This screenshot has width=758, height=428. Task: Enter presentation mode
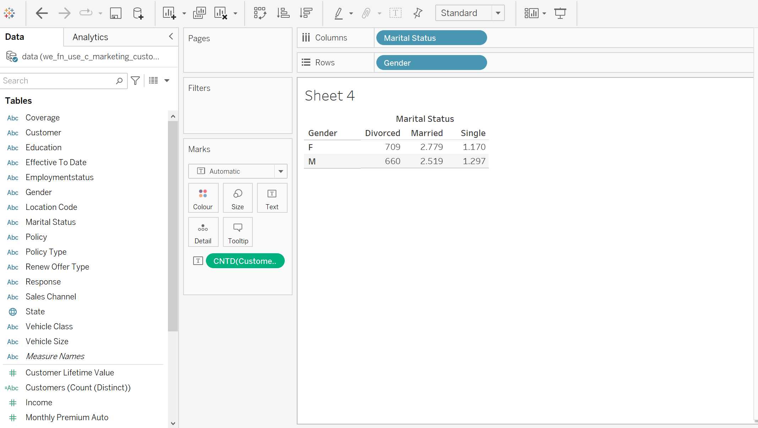pyautogui.click(x=560, y=13)
